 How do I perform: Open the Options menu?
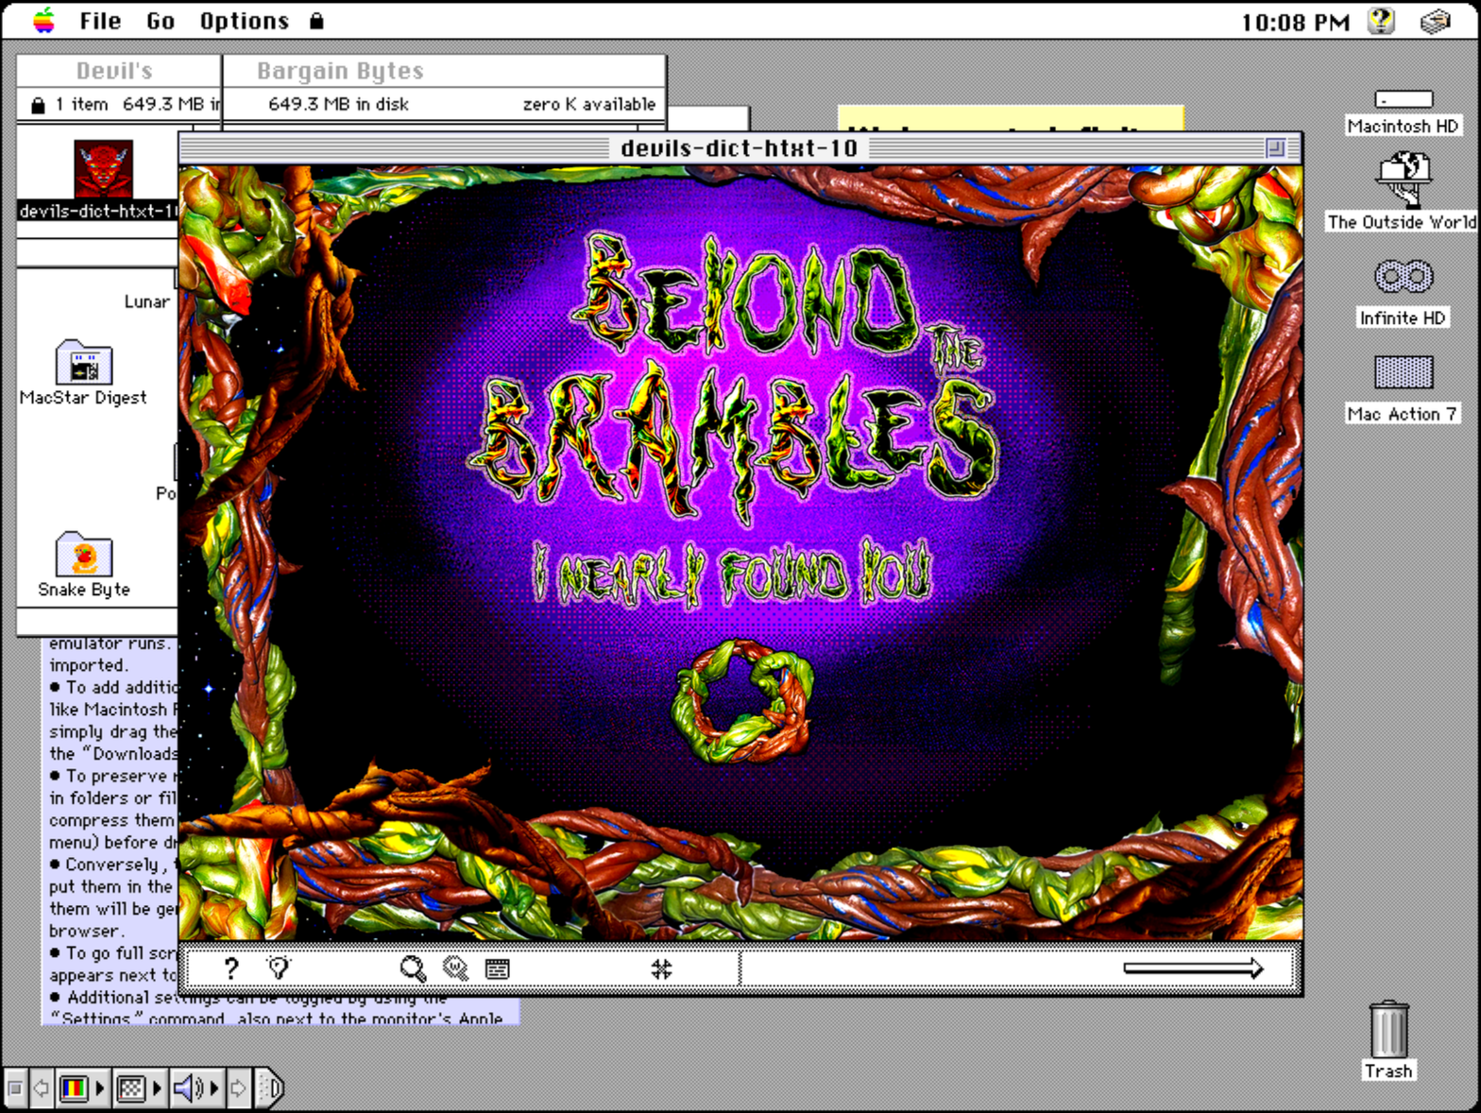[244, 21]
